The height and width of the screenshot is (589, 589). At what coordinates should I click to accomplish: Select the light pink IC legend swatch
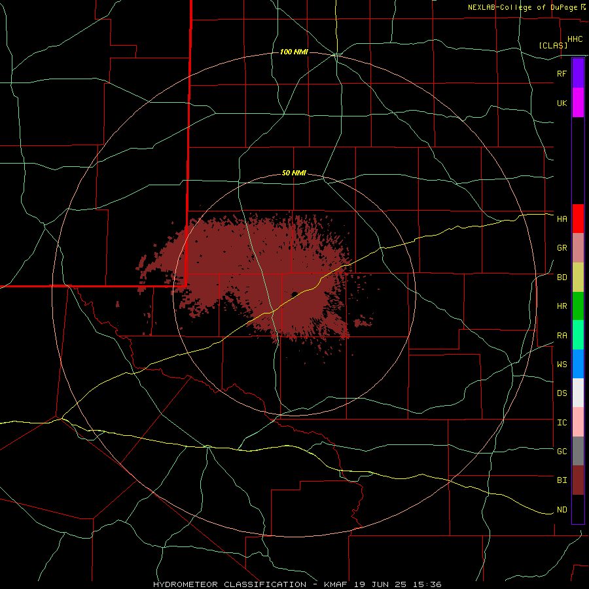tap(578, 422)
